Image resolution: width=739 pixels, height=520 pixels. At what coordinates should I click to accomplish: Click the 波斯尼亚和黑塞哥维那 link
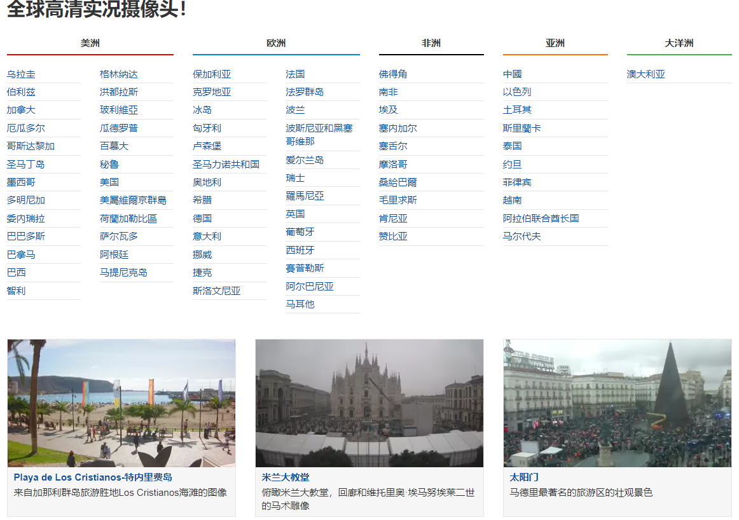[x=319, y=134]
